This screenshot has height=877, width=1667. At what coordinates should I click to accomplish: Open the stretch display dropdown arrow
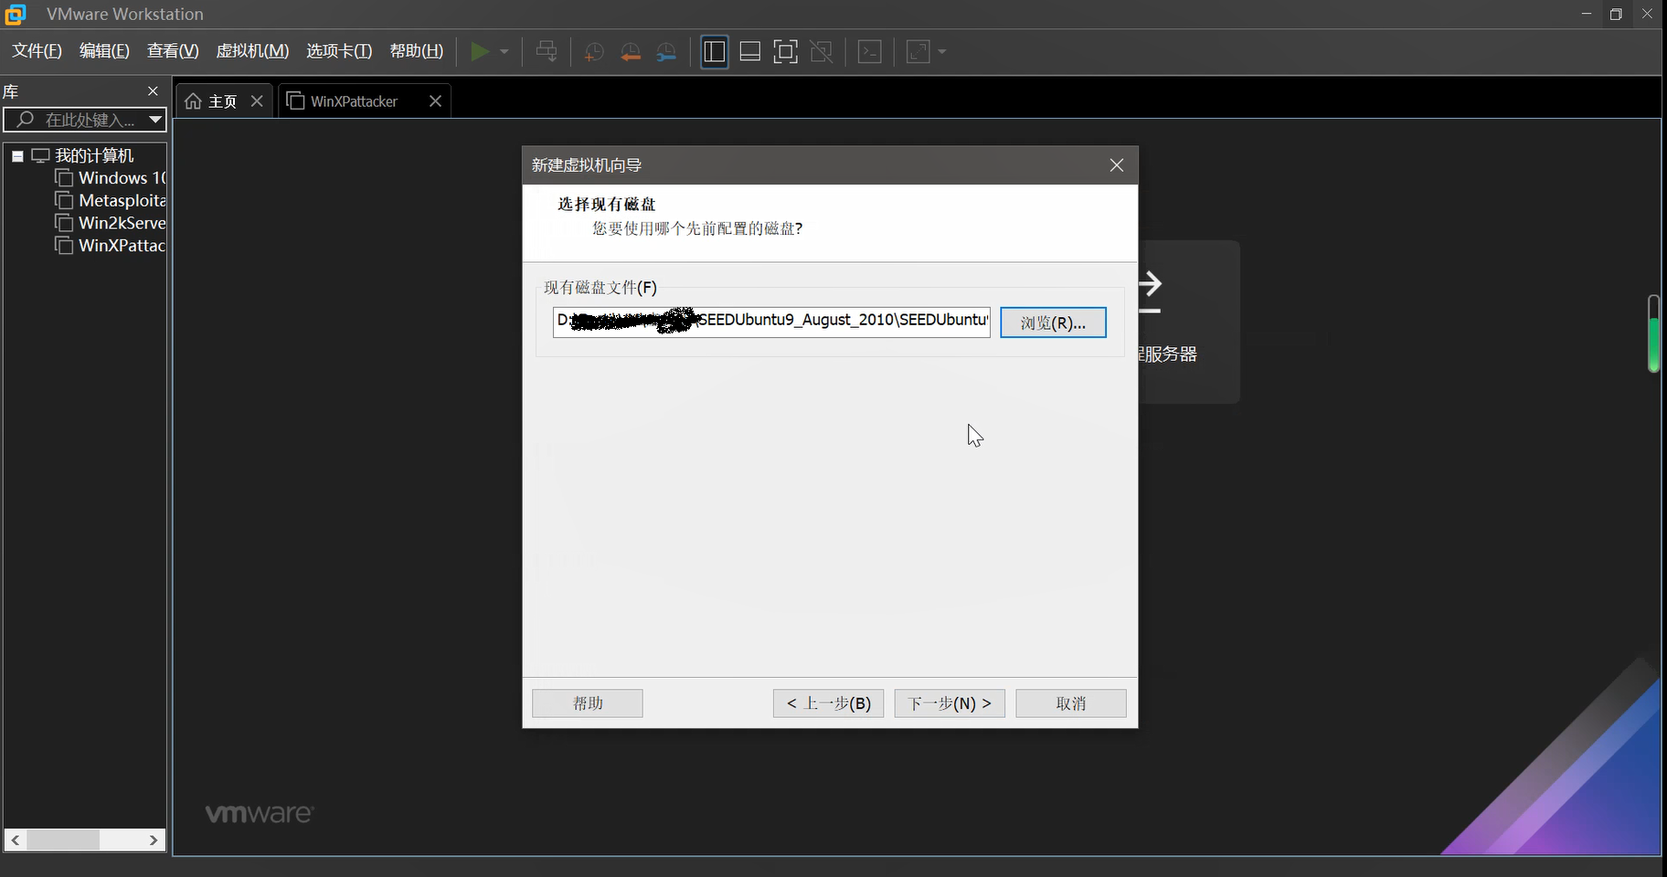click(x=941, y=52)
